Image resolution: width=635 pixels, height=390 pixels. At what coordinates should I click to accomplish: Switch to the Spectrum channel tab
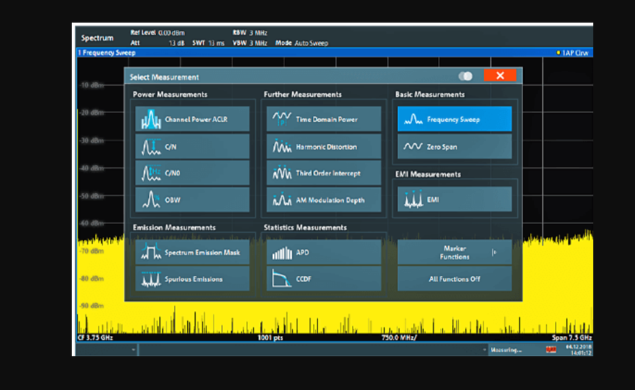click(x=97, y=38)
